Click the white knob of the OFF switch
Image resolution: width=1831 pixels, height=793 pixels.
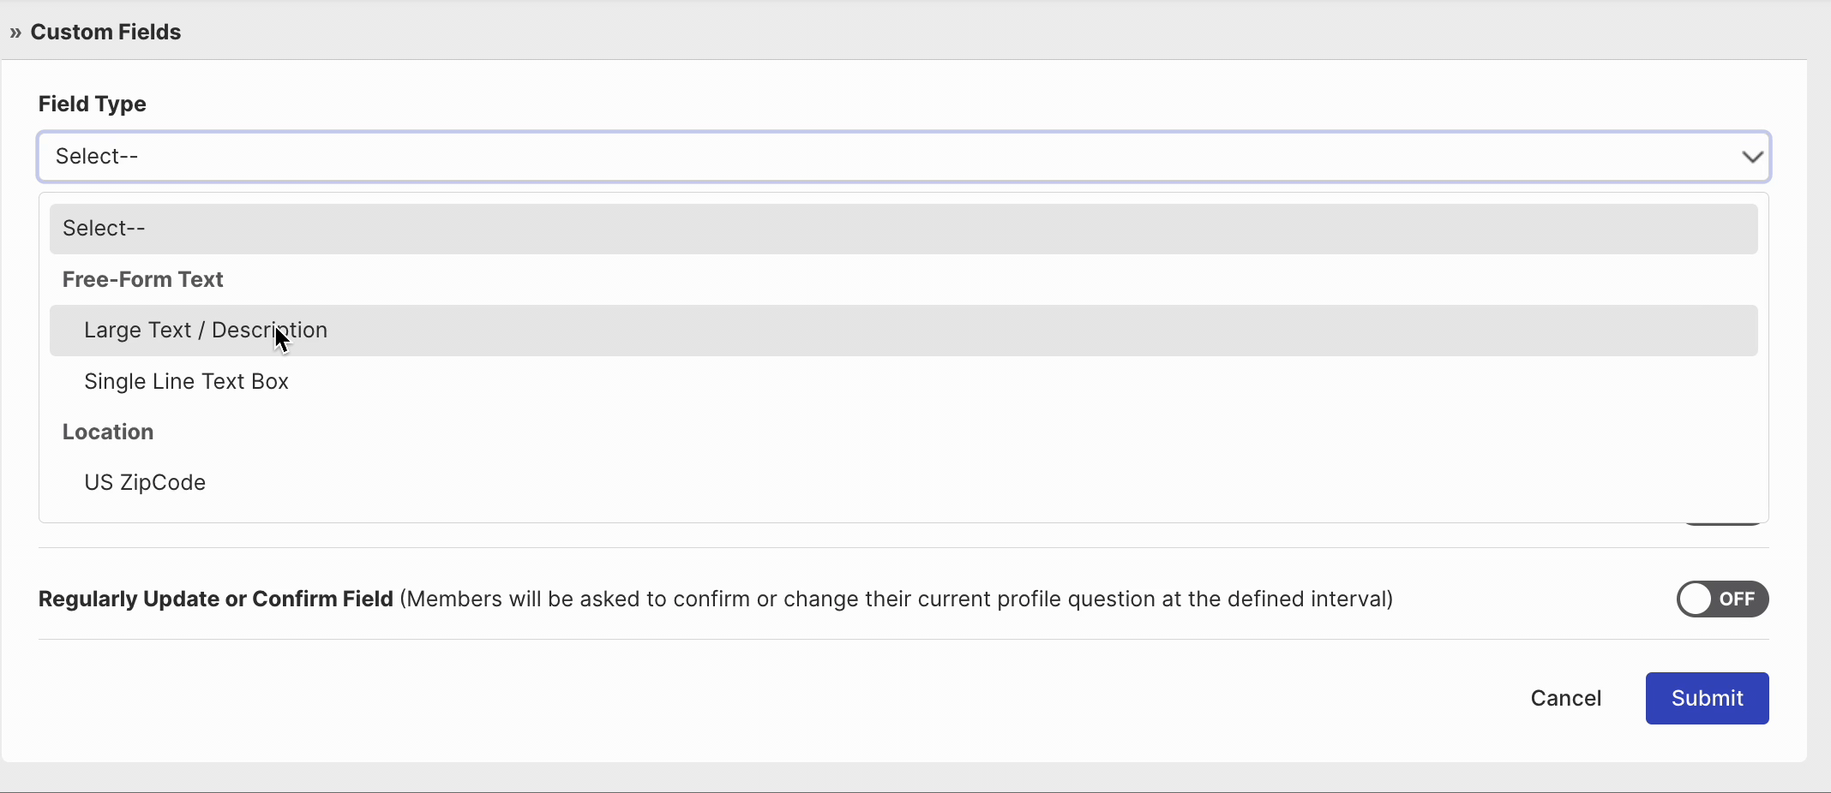(1696, 599)
